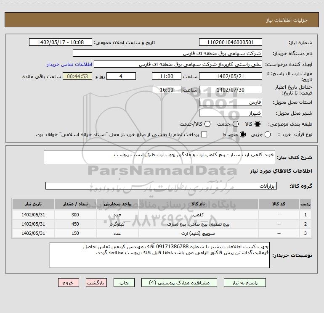Click the remaining time field 00:44:53
Viewport: 324px width, 313px height.
pos(77,76)
